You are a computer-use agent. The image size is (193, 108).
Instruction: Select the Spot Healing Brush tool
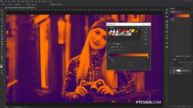[2, 26]
